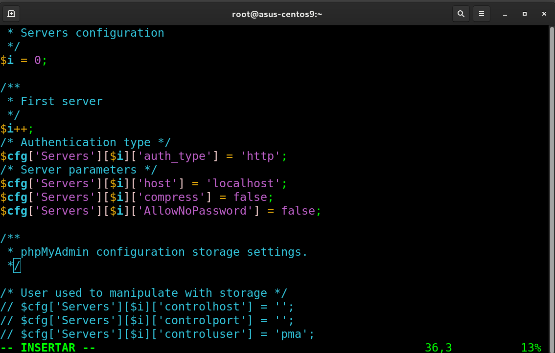Open a new terminal tab
Image resolution: width=555 pixels, height=353 pixels.
click(11, 14)
